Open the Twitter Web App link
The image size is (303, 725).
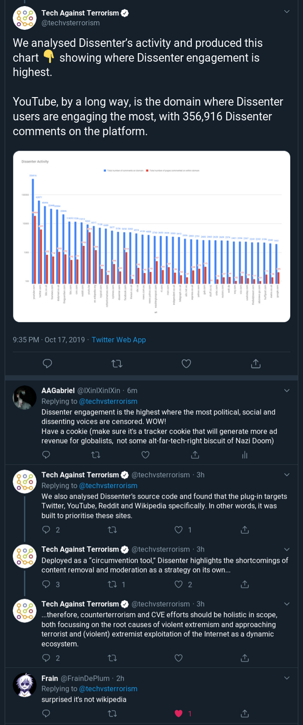[119, 340]
